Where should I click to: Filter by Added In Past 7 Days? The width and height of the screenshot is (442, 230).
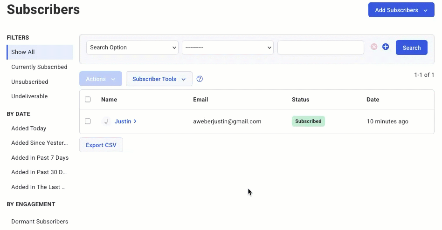click(x=40, y=158)
